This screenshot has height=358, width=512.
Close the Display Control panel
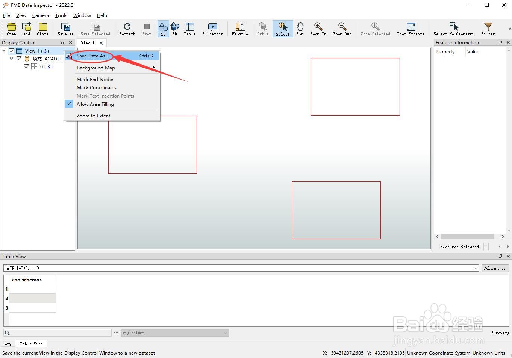71,42
